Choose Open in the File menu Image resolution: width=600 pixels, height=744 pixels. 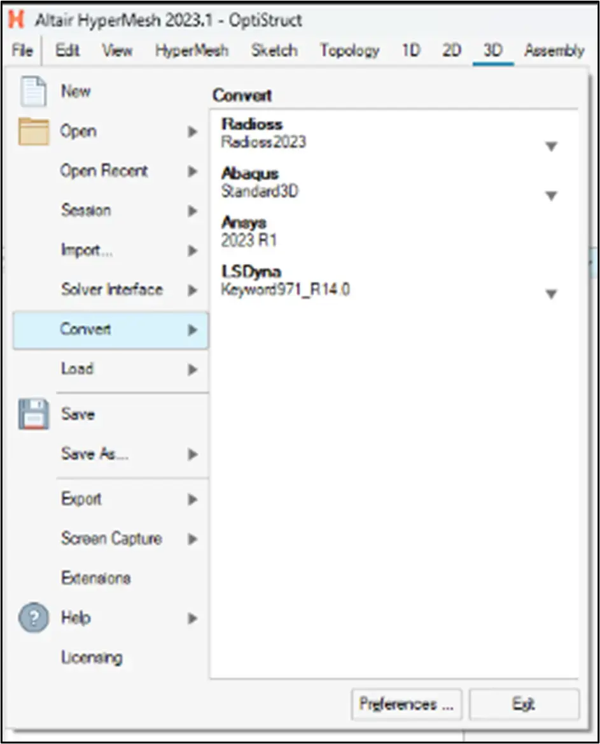point(78,131)
